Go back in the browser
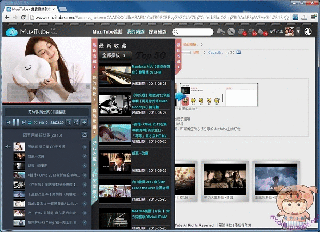Image resolution: width=320 pixels, height=232 pixels. pyautogui.click(x=7, y=18)
